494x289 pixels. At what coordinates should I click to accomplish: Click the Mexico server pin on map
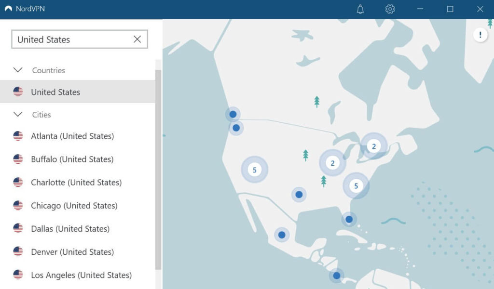pyautogui.click(x=282, y=235)
